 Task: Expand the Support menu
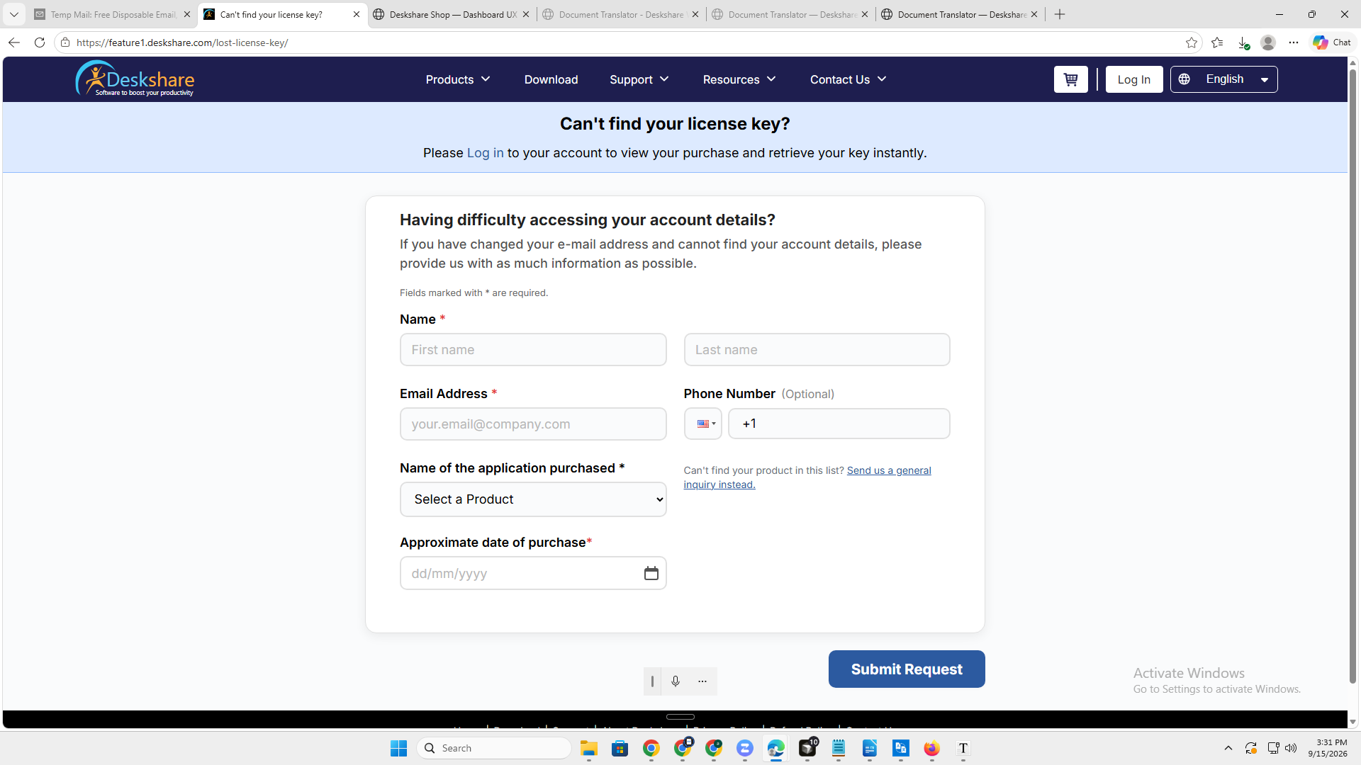click(639, 79)
